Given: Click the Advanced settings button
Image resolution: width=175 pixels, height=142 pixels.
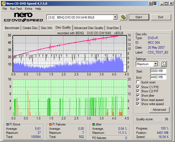Looking at the screenshot, I should pos(159,110).
